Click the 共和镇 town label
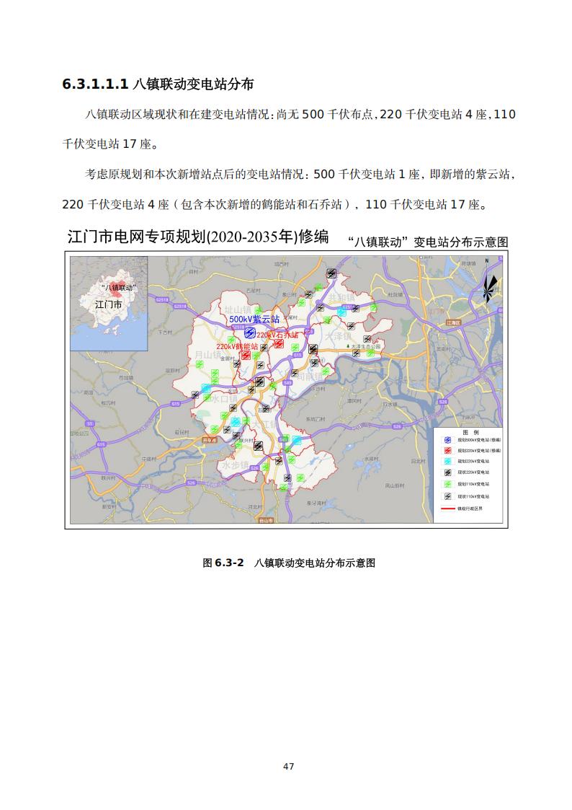 (342, 298)
